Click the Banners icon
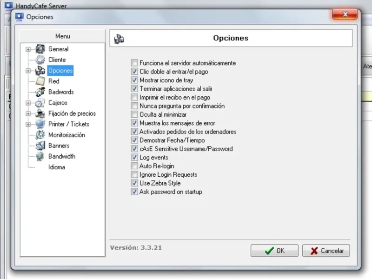This screenshot has width=372, height=279. pyautogui.click(x=40, y=146)
